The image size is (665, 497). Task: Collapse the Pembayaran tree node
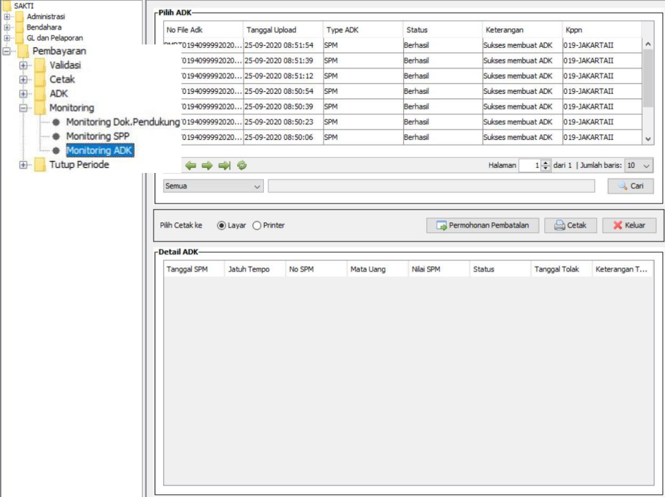point(8,52)
